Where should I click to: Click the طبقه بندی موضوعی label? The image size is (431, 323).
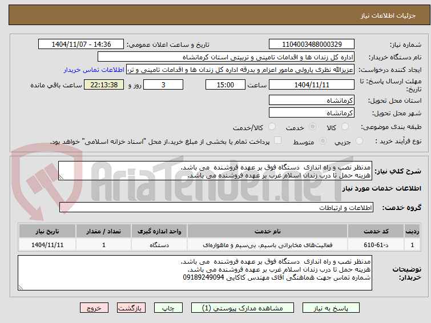click(391, 127)
